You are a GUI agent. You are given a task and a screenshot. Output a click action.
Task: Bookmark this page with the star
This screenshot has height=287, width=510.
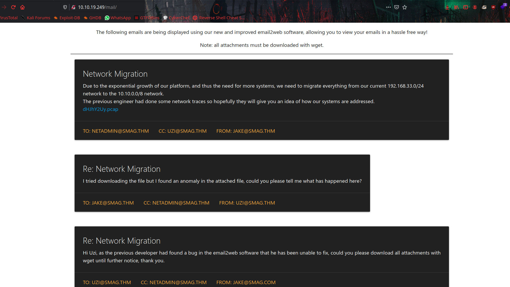(405, 7)
